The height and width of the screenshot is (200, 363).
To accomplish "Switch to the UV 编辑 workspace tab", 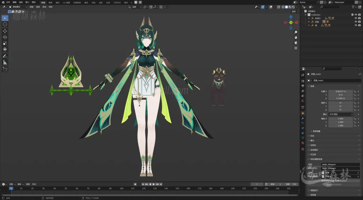I will [x=66, y=2].
